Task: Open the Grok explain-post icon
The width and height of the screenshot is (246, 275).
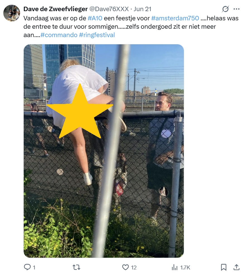Action: [x=225, y=9]
